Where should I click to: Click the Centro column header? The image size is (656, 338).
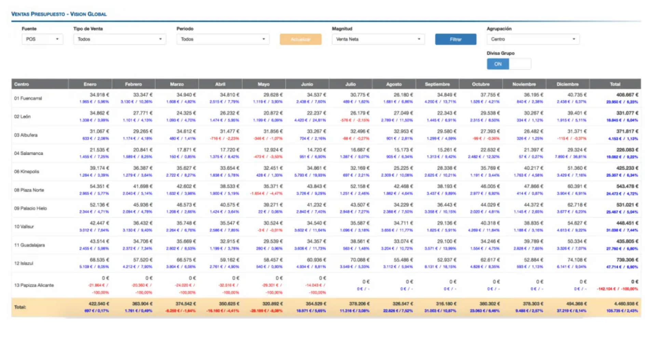[22, 84]
